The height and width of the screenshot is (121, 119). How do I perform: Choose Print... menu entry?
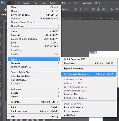click(x=34, y=107)
